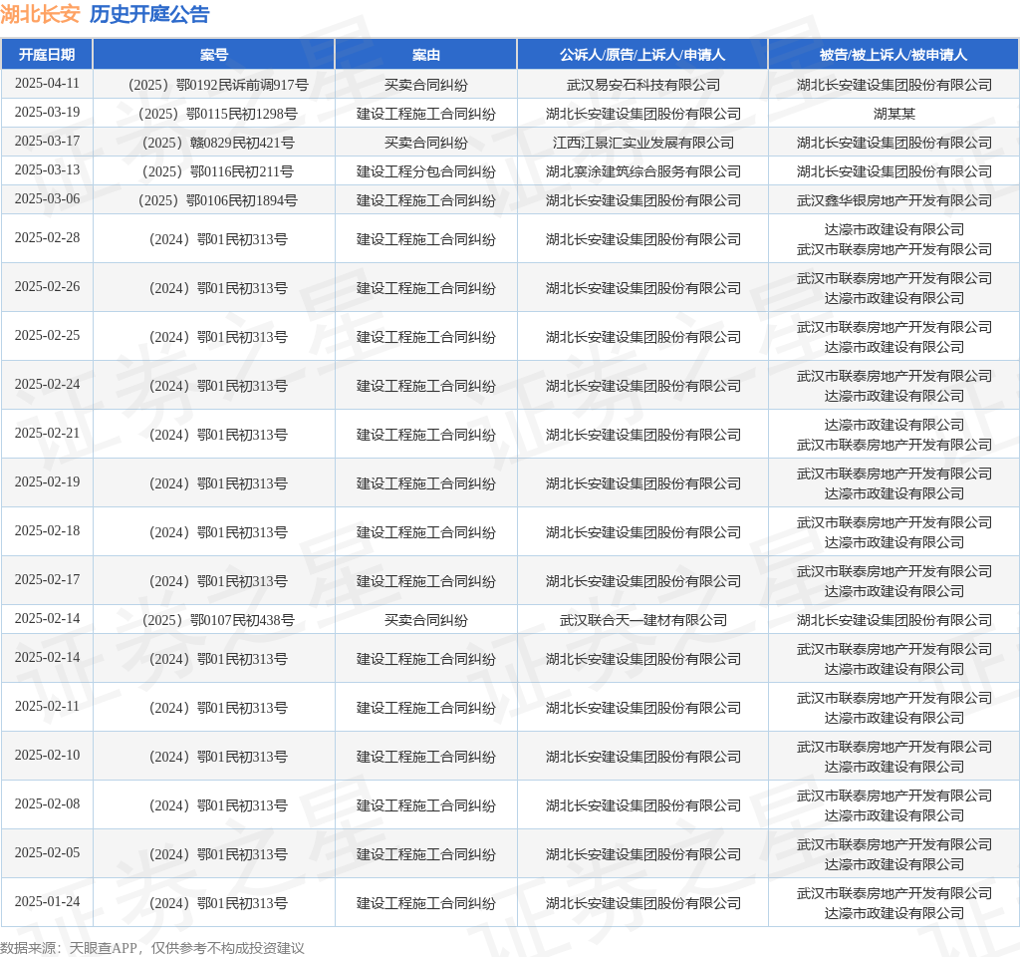Screen dimensions: 1020x957
Task: Click the case number in the 2025-01-24 row
Action: click(x=218, y=903)
